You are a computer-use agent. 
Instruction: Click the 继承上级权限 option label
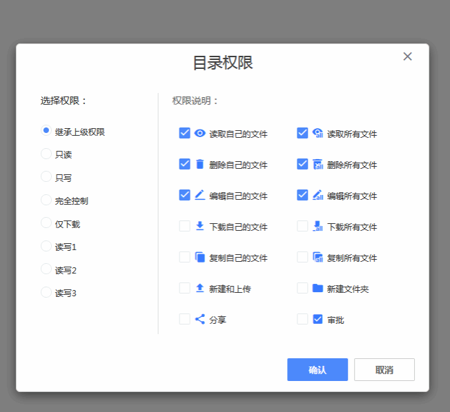(x=80, y=132)
